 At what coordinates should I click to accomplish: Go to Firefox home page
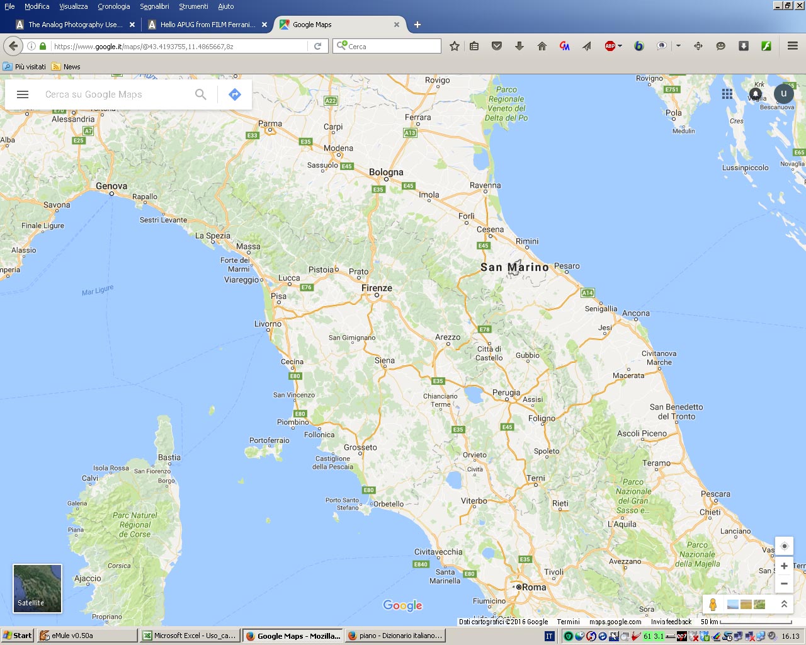(x=542, y=46)
